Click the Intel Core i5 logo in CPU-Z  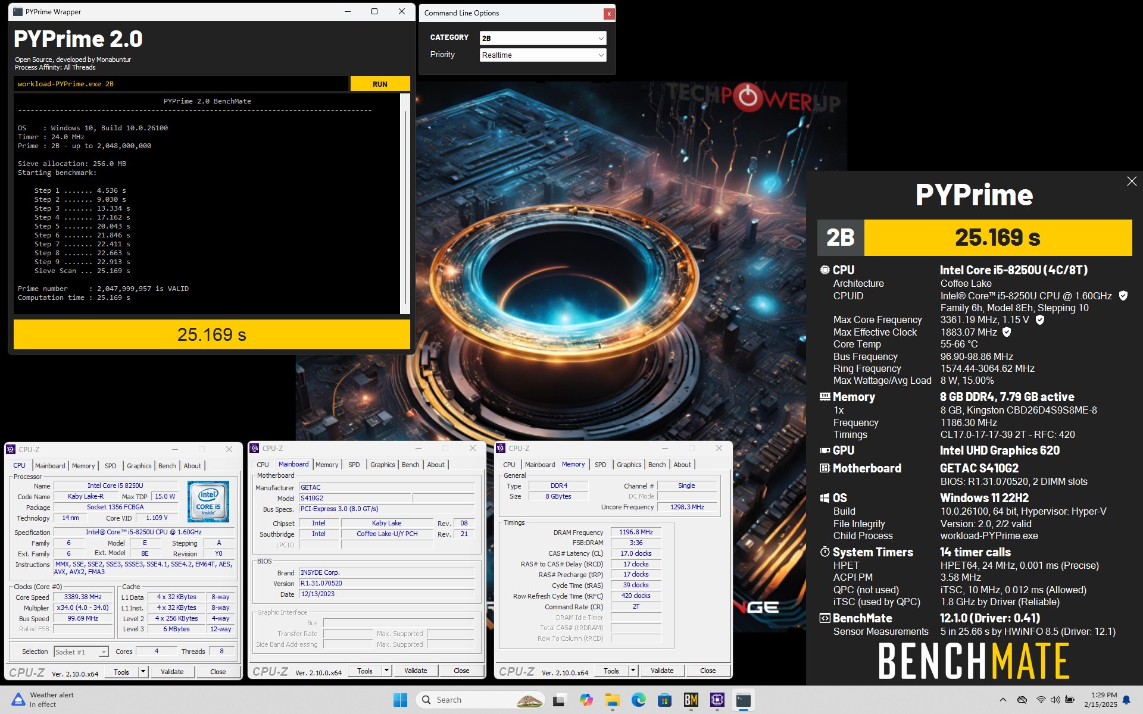click(208, 501)
